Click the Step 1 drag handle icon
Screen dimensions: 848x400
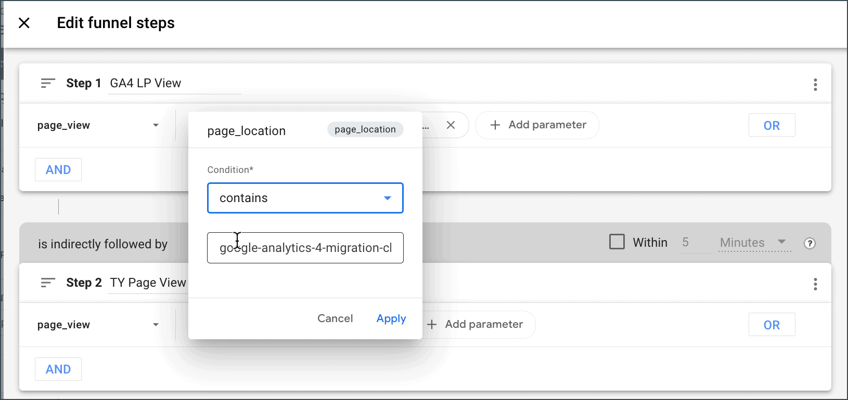pyautogui.click(x=48, y=83)
